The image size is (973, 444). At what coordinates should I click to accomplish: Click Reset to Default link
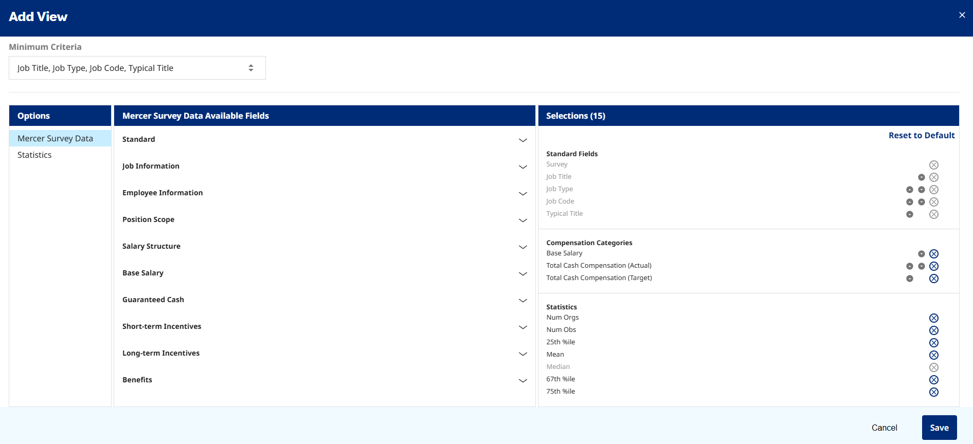[x=921, y=135]
